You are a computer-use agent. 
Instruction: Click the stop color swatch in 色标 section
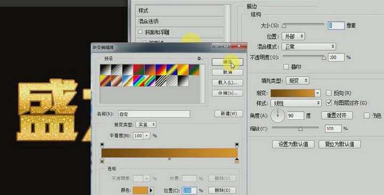[x=141, y=190]
